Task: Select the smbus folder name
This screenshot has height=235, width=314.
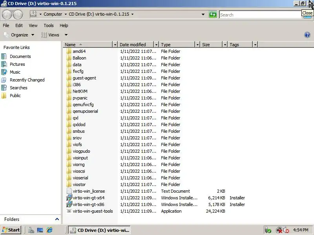Action: coord(78,131)
